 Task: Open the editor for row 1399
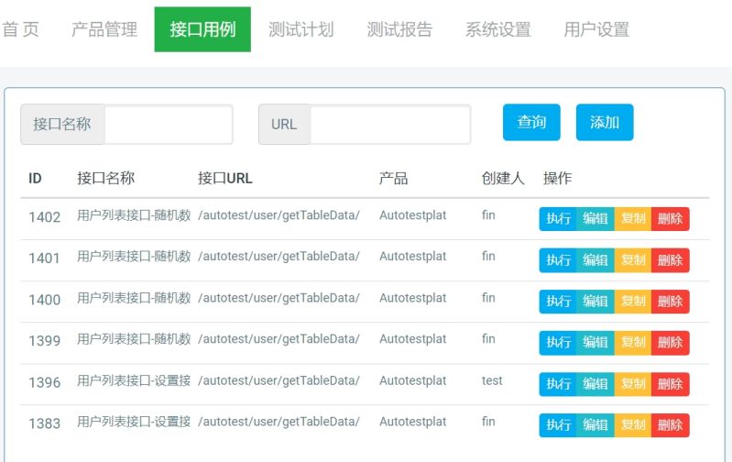[x=595, y=343]
